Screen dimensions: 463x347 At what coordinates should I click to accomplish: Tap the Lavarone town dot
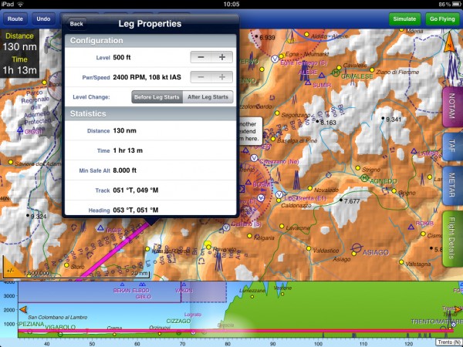tap(282, 226)
